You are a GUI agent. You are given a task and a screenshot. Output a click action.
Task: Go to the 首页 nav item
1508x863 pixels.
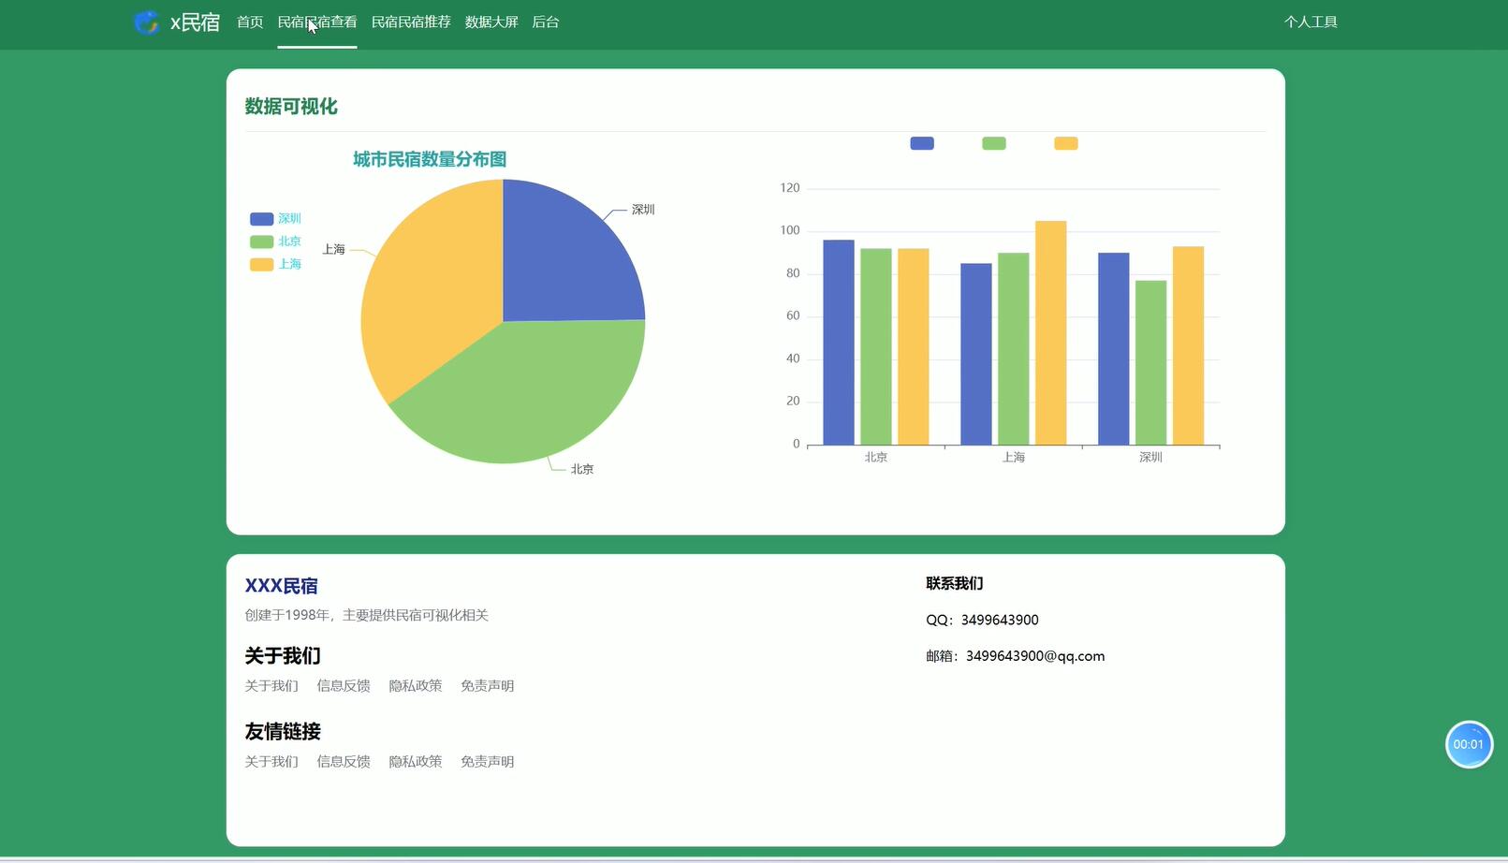coord(250,22)
